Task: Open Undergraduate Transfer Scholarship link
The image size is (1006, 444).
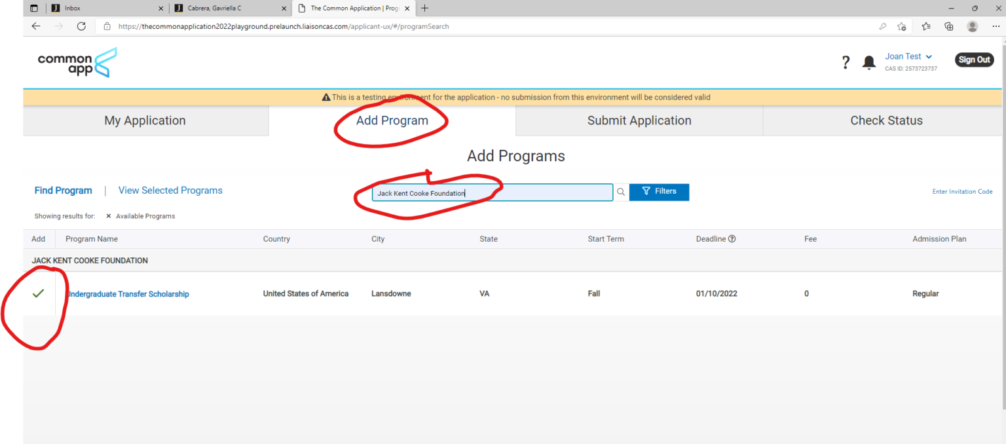Action: pyautogui.click(x=128, y=294)
